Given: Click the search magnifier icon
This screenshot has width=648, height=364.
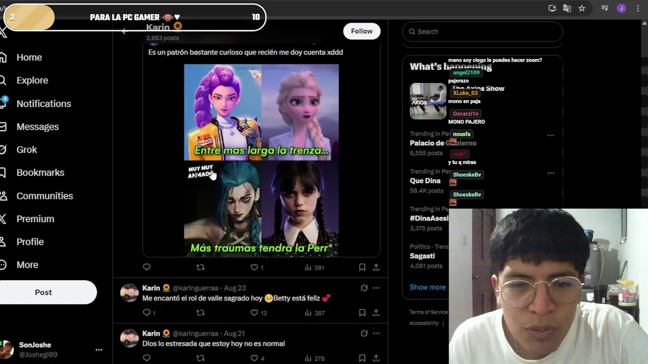Looking at the screenshot, I should tap(412, 31).
